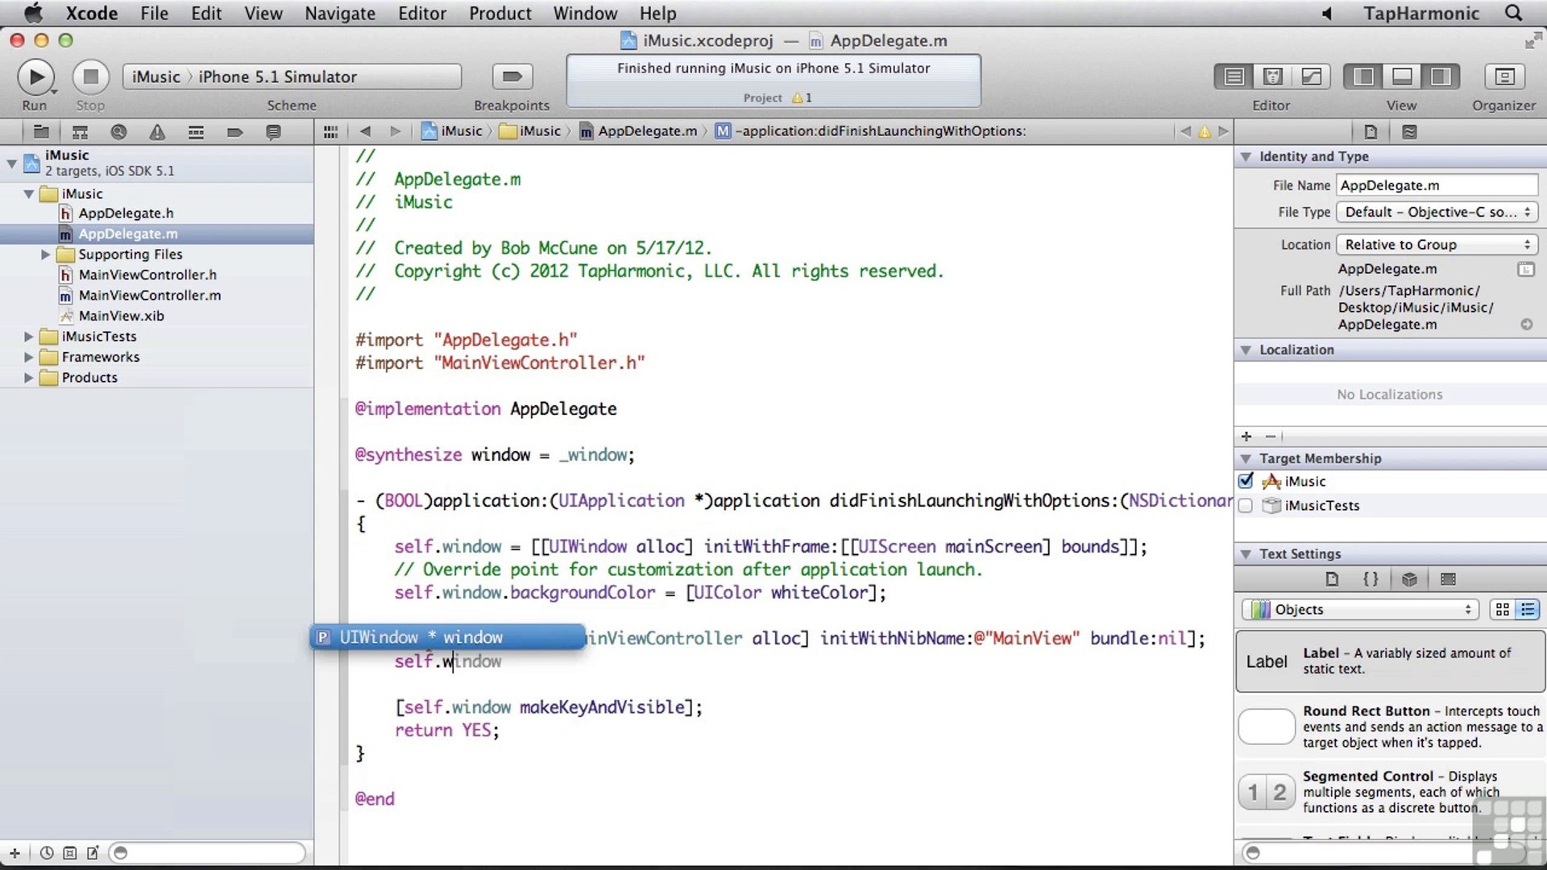Select the Assistant editor icon
The width and height of the screenshot is (1547, 870).
tap(1272, 77)
